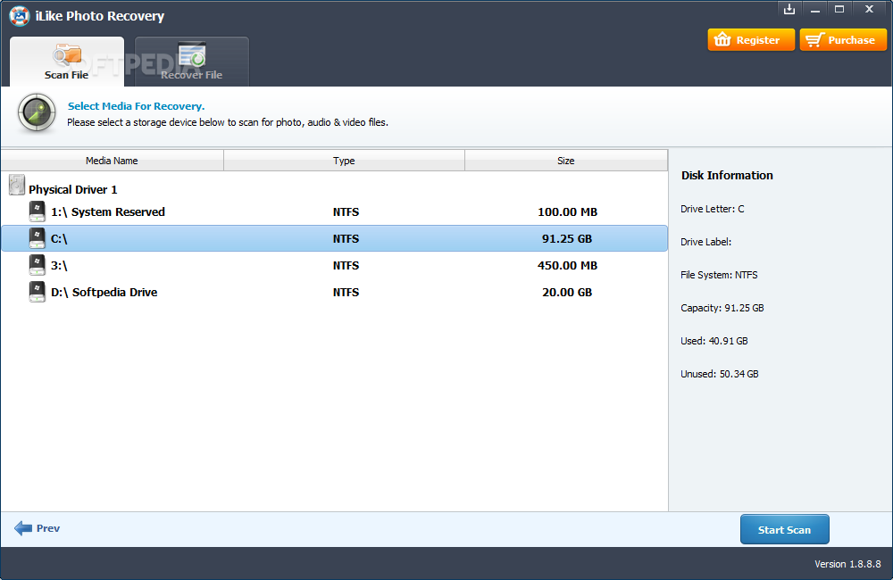Click the Unused: 50.34 GB text
This screenshot has height=580, width=893.
click(719, 374)
